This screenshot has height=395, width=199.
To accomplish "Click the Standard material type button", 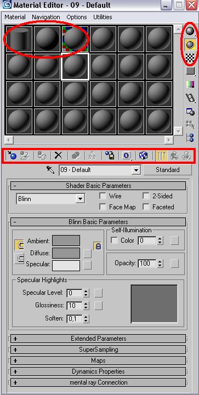I will coord(167,170).
